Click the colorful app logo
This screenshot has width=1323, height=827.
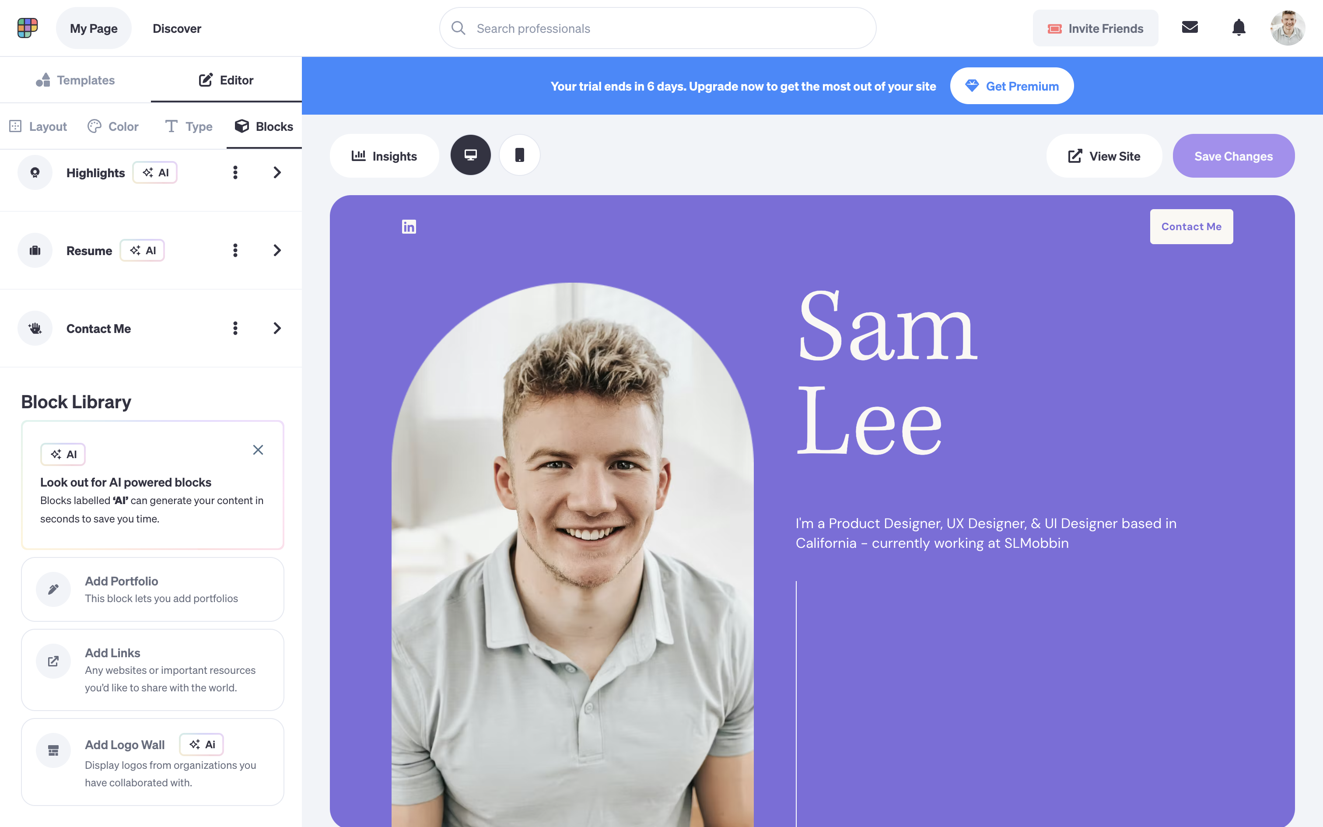[x=27, y=28]
